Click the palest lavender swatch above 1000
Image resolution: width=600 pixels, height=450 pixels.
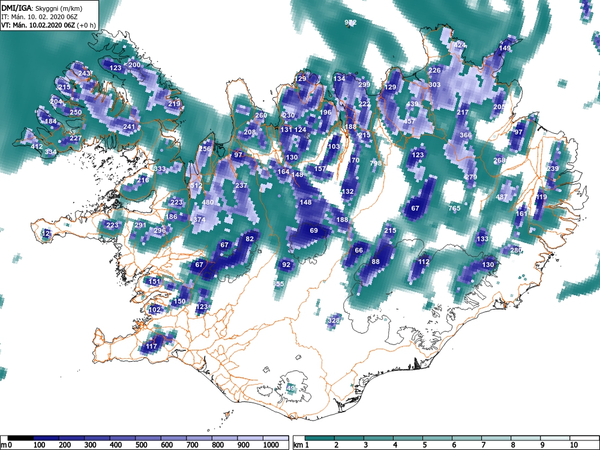click(x=275, y=438)
